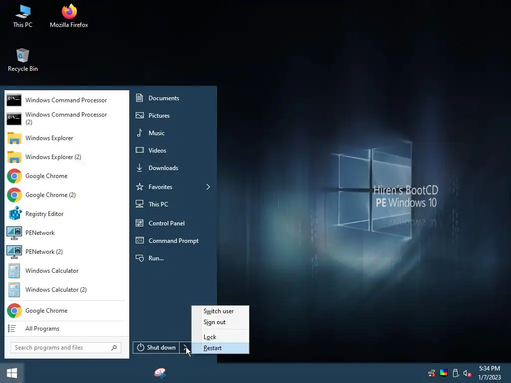Viewport: 511px width, 383px height.
Task: Open network tray icon
Action: [432, 373]
